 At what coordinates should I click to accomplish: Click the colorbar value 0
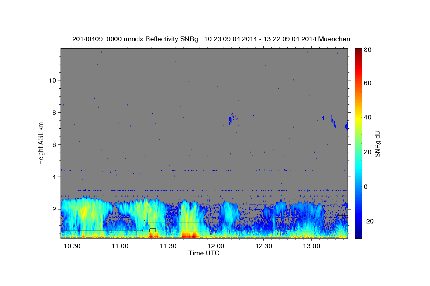pos(366,187)
